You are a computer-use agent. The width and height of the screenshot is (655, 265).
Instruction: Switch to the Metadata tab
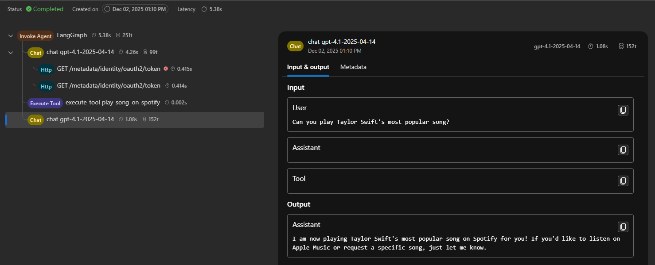point(353,67)
